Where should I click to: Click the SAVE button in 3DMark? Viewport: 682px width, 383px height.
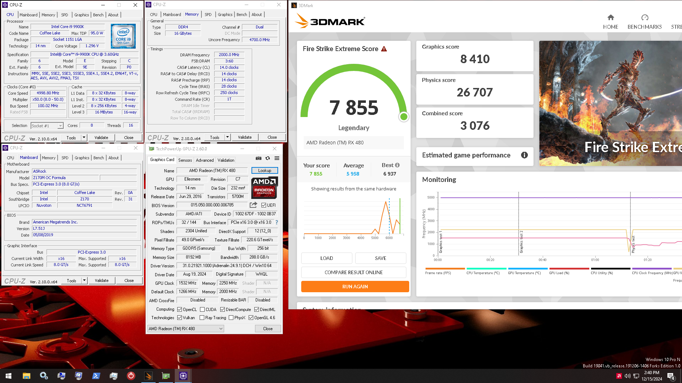tap(380, 258)
